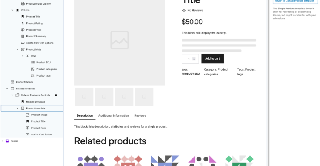This screenshot has height=166, width=320.
Task: Click the Add to Cart Button block icon
Action: [28, 134]
